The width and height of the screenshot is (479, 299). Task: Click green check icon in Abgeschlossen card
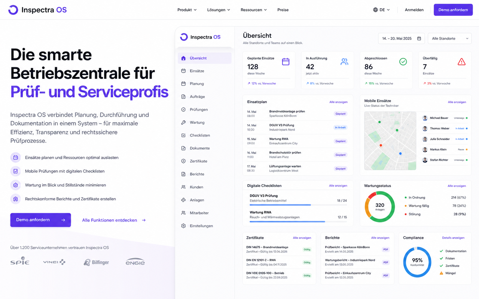[x=403, y=62]
